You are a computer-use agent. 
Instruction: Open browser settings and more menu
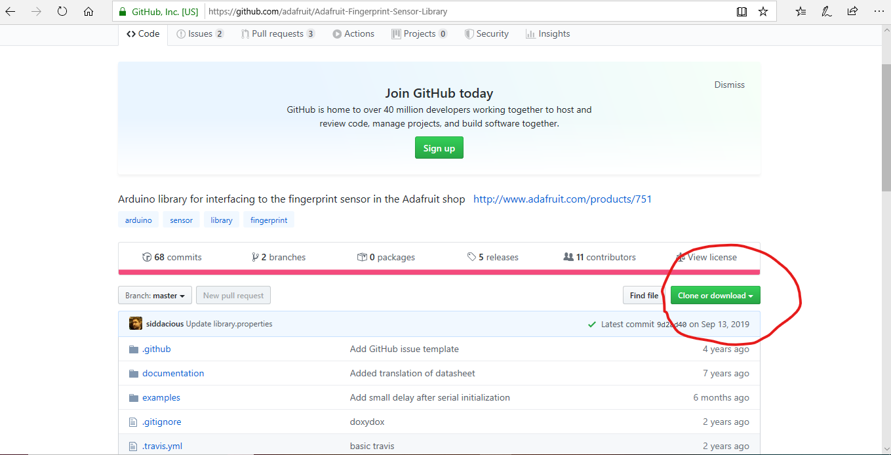(879, 12)
